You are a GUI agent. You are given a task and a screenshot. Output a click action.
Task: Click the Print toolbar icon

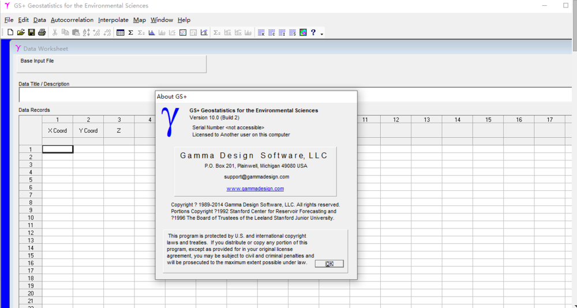pos(42,32)
